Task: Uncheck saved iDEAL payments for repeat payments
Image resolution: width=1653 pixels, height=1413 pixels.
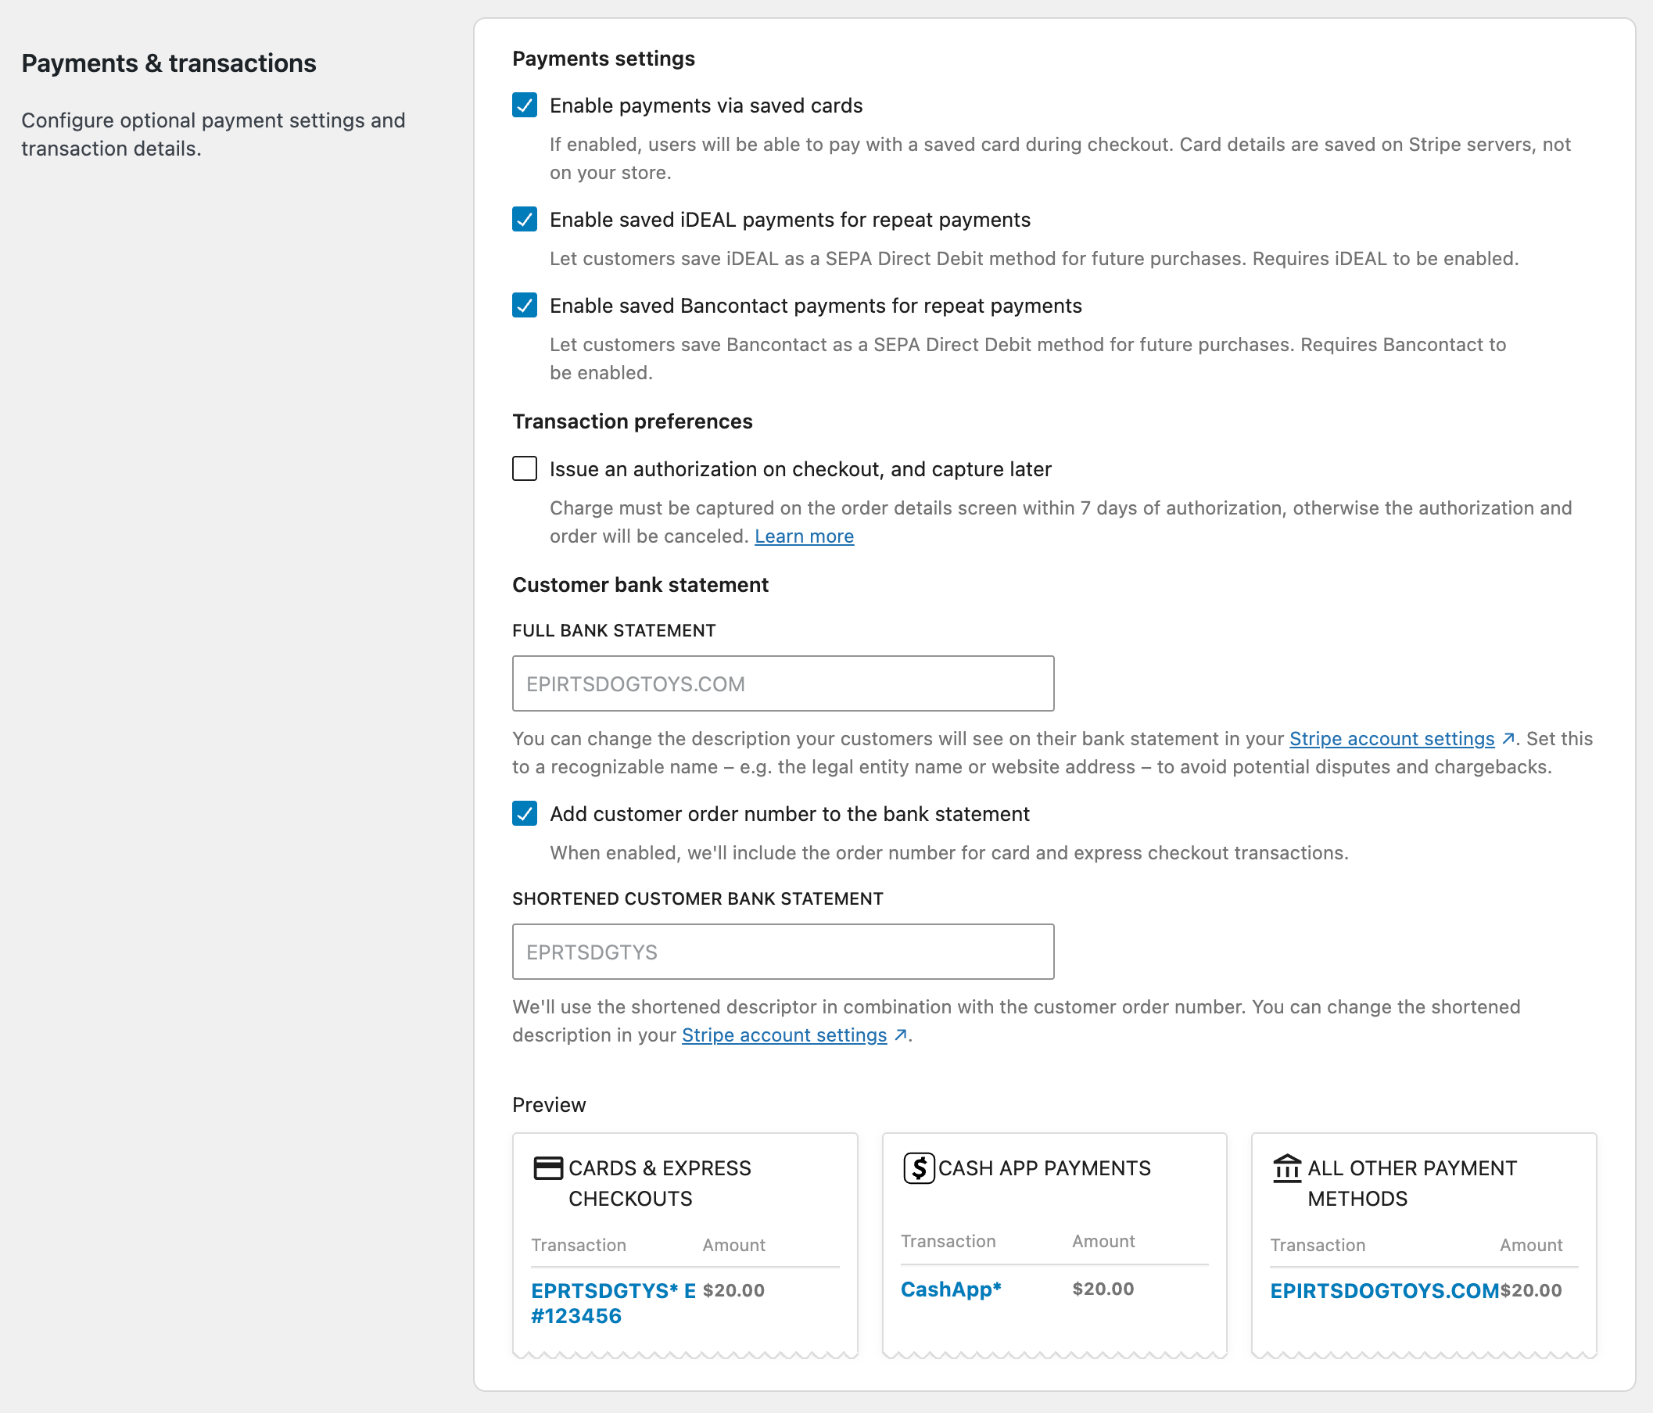Action: (x=524, y=220)
